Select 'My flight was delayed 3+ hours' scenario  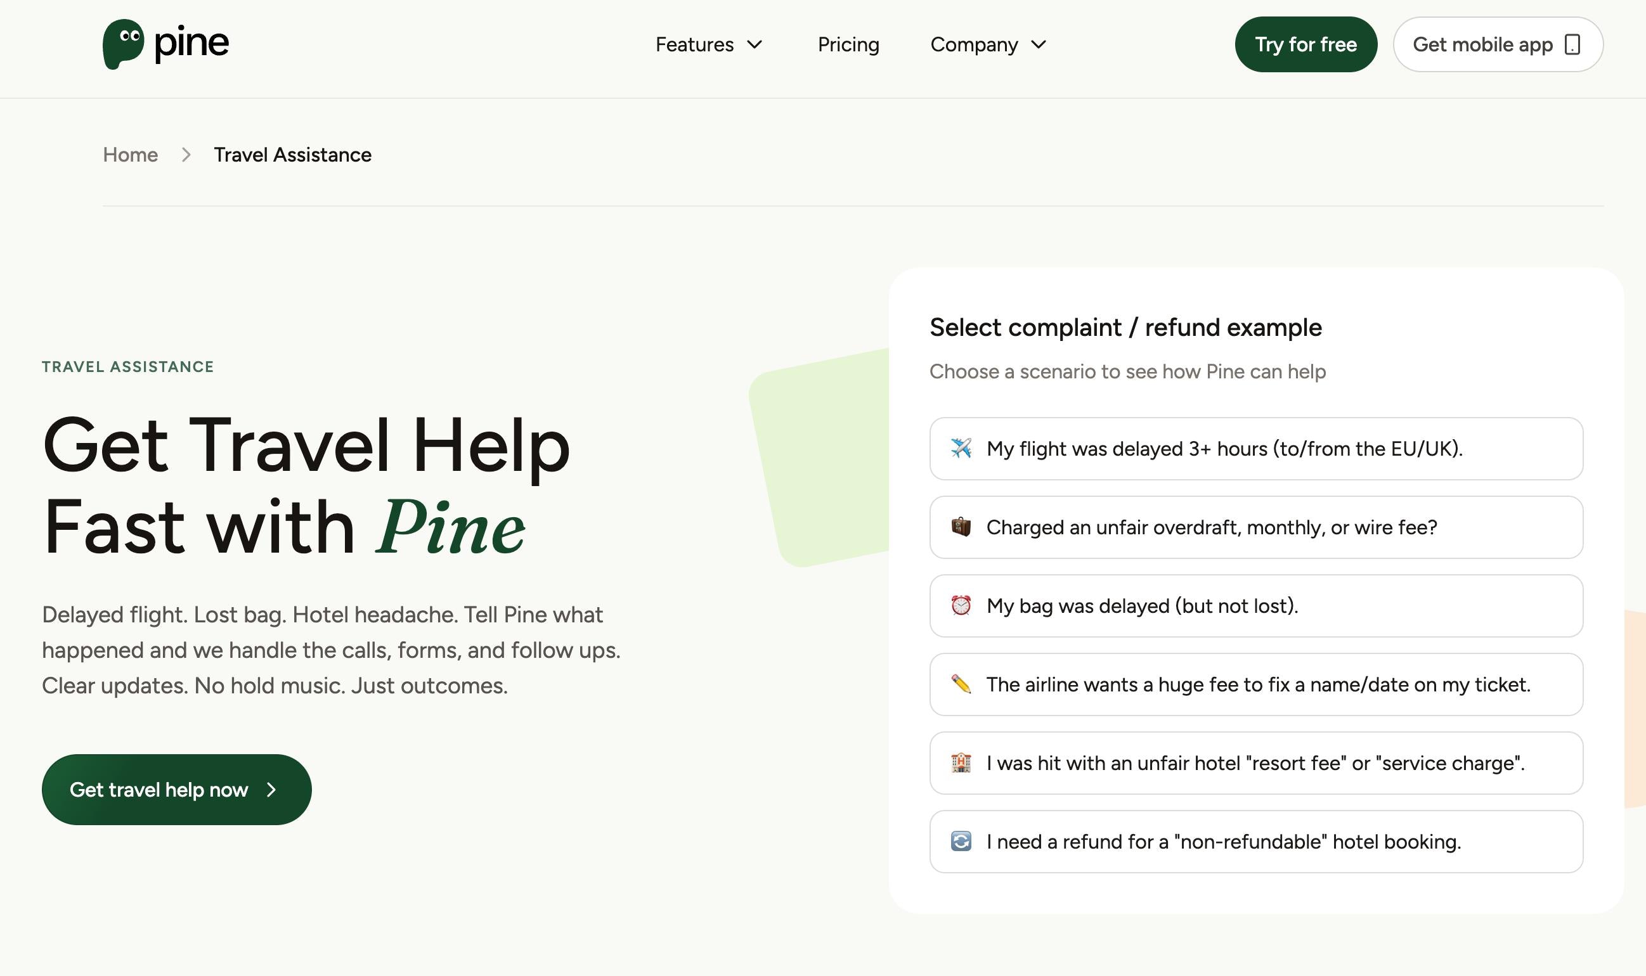(x=1256, y=449)
